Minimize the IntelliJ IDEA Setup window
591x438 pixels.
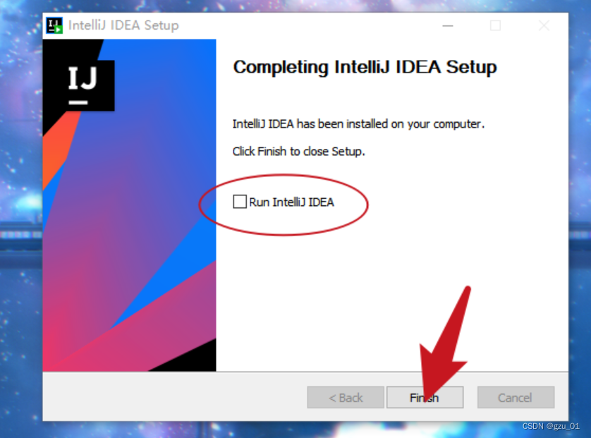(447, 25)
